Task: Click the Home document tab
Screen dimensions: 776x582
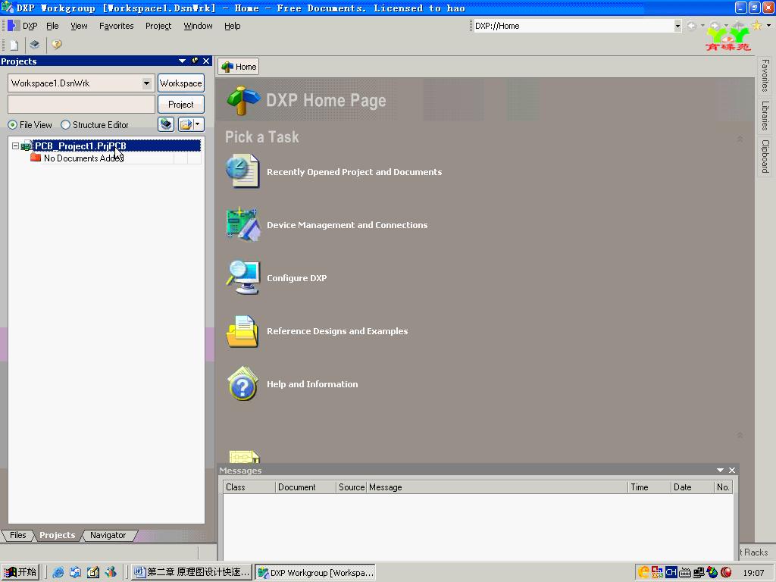Action: click(x=239, y=67)
